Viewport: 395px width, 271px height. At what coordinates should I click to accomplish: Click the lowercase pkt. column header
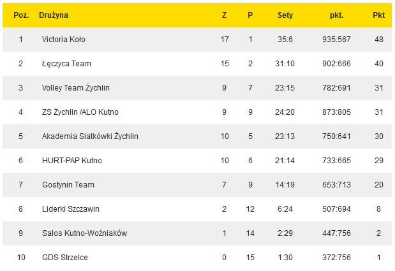337,15
